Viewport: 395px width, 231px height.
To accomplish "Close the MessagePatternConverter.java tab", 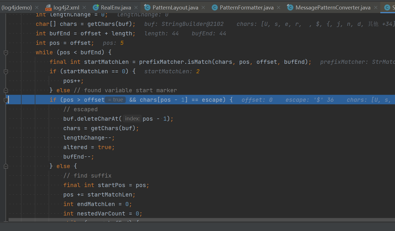I will 375,8.
